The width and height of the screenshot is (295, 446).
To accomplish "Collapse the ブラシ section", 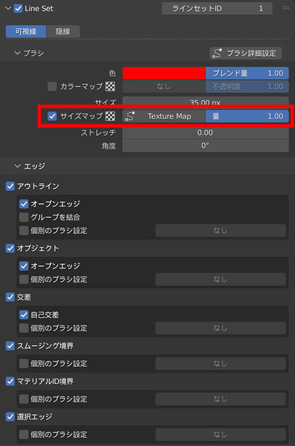I will click(x=18, y=53).
